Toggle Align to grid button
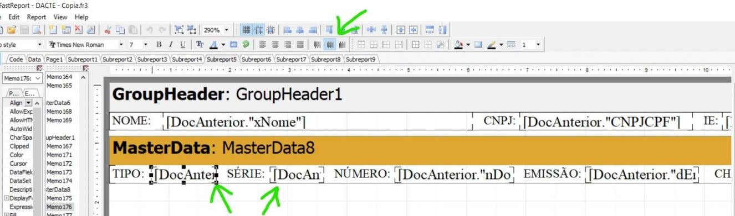Image resolution: width=735 pixels, height=216 pixels. [259, 30]
